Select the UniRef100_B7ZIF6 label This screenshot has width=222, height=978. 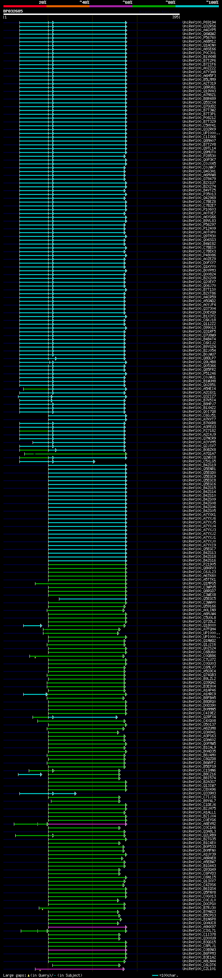pyautogui.click(x=199, y=64)
